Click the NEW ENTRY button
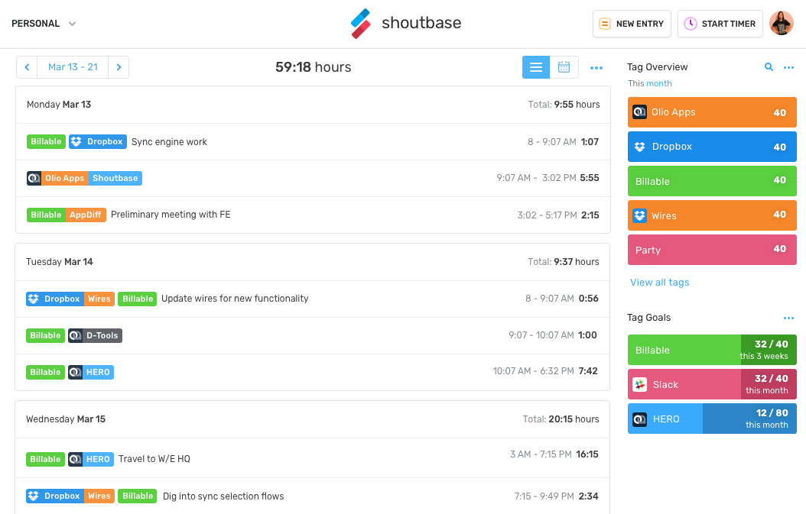The height and width of the screenshot is (514, 806). pos(632,23)
